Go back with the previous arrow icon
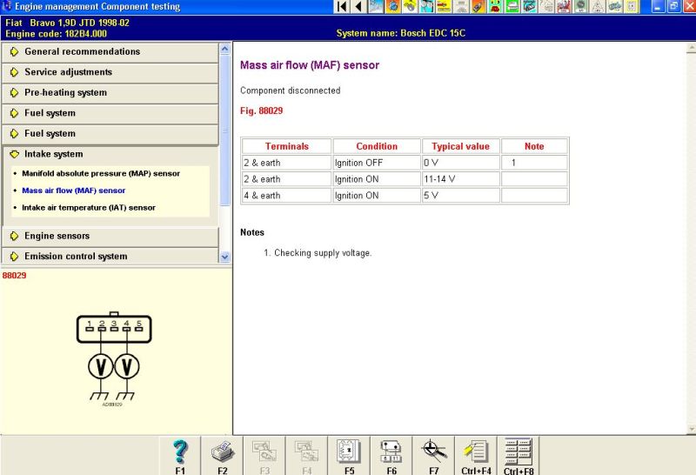Viewport: 696px width, 475px height. (358, 7)
